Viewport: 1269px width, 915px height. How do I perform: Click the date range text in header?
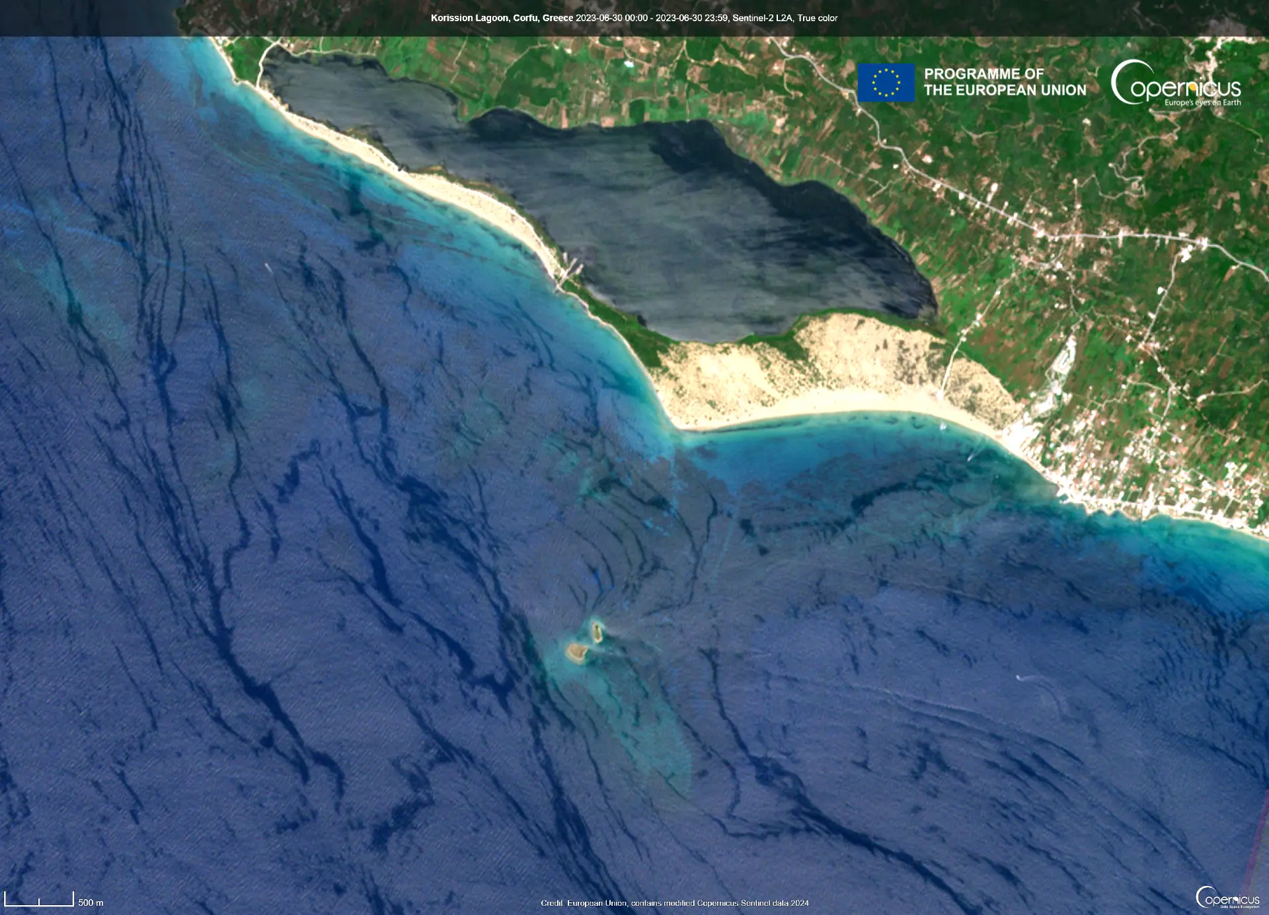[x=652, y=18]
